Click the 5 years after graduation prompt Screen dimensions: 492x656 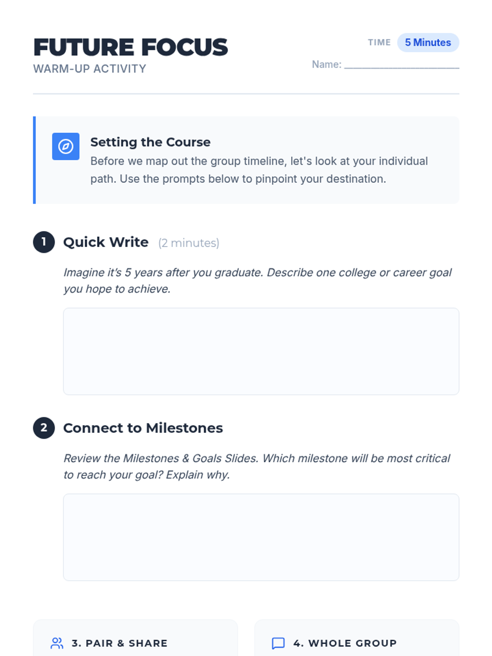tap(257, 281)
